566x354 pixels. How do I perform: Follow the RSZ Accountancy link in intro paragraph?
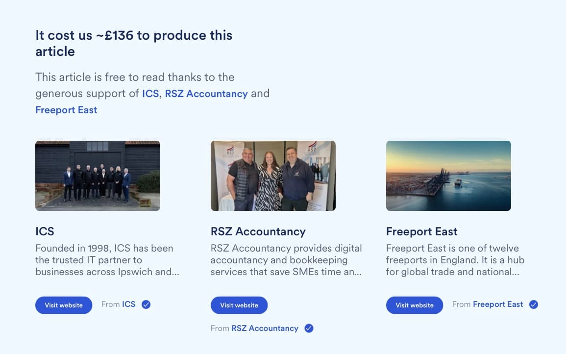[x=206, y=94]
